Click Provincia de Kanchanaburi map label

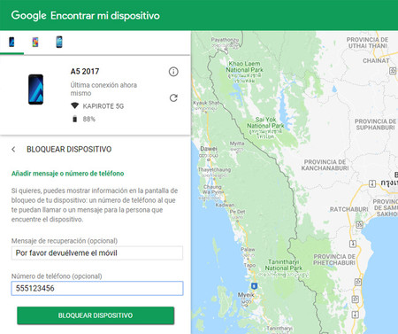pos(325,165)
